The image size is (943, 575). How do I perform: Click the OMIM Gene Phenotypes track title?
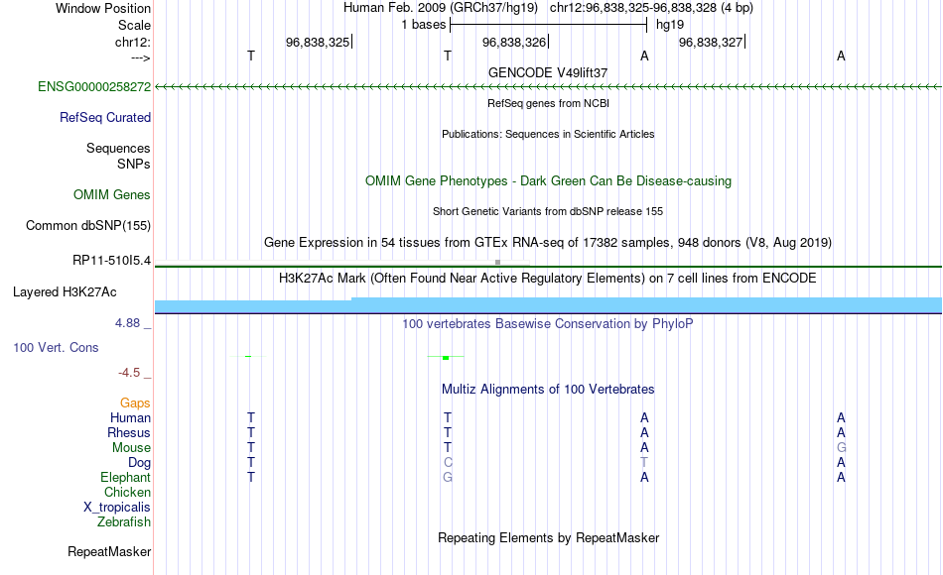tap(548, 180)
